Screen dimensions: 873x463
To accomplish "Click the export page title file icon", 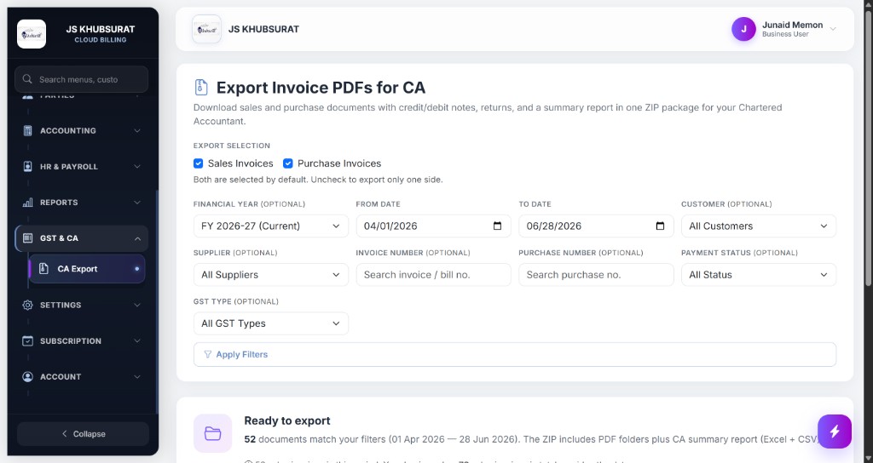I will tap(201, 88).
